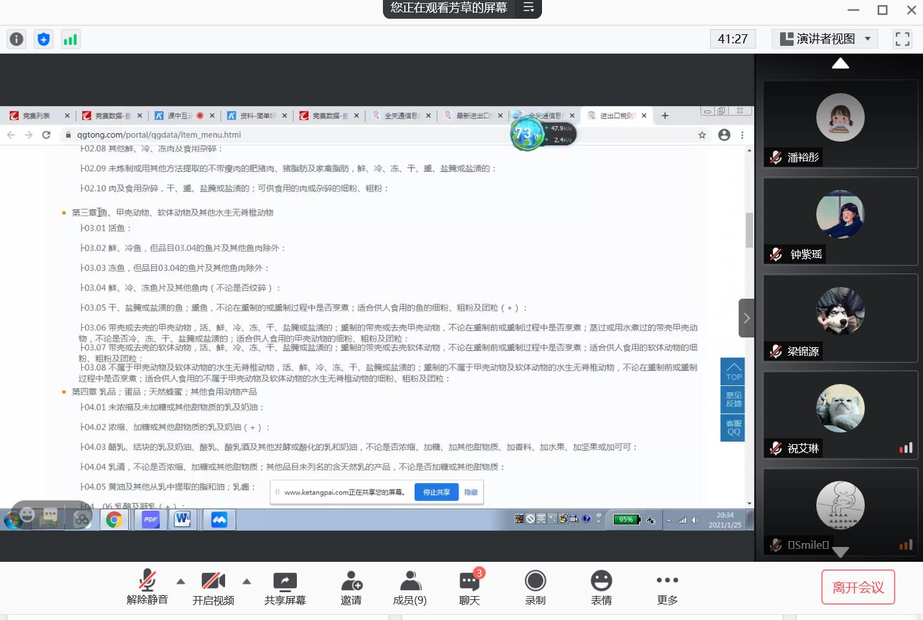
Task: Open the presenter view dropdown
Action: click(825, 39)
